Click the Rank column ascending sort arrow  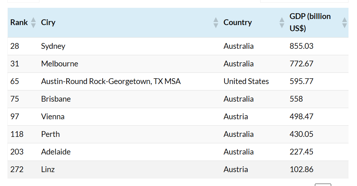33,20
